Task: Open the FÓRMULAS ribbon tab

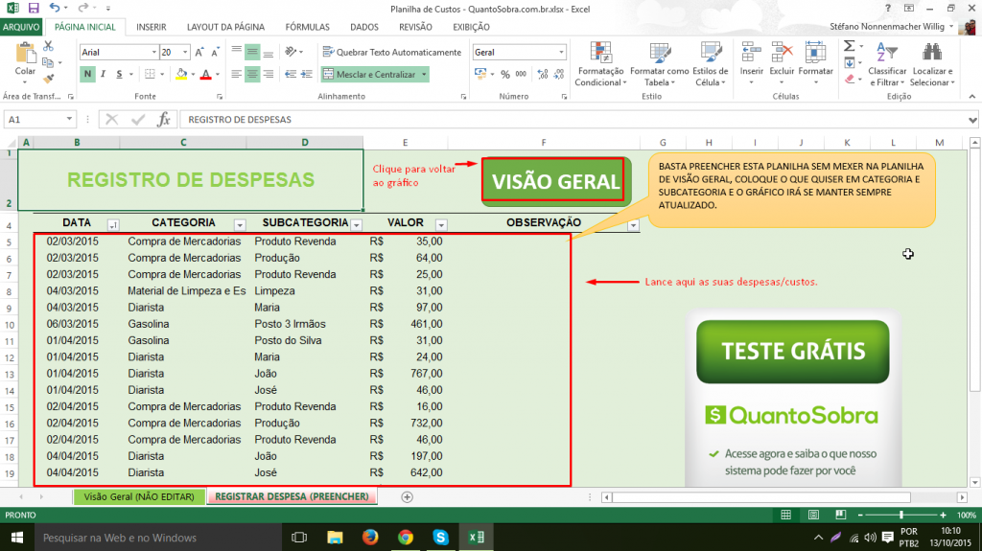Action: click(307, 27)
